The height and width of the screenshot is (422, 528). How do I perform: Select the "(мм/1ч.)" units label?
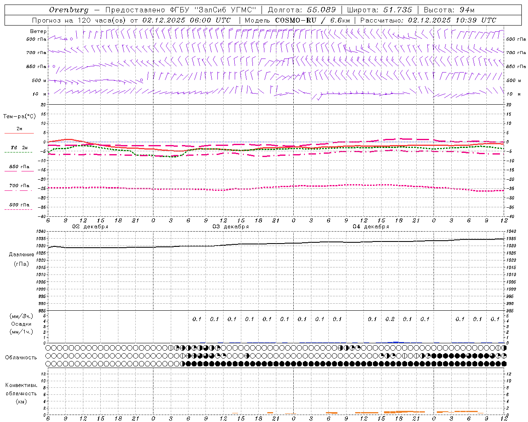coord(21,332)
